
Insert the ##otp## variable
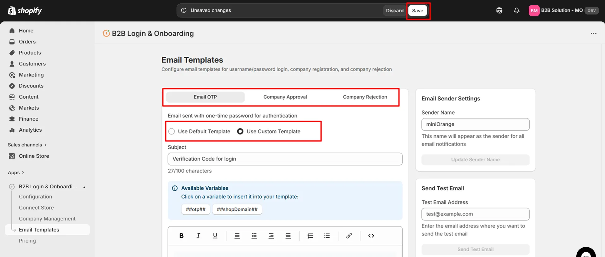195,209
